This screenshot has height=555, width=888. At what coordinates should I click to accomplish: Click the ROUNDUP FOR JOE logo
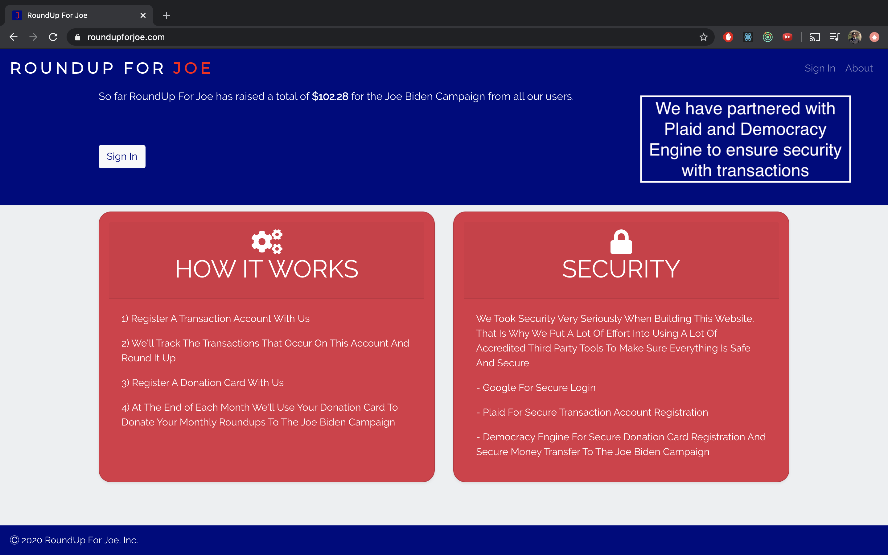(x=111, y=68)
